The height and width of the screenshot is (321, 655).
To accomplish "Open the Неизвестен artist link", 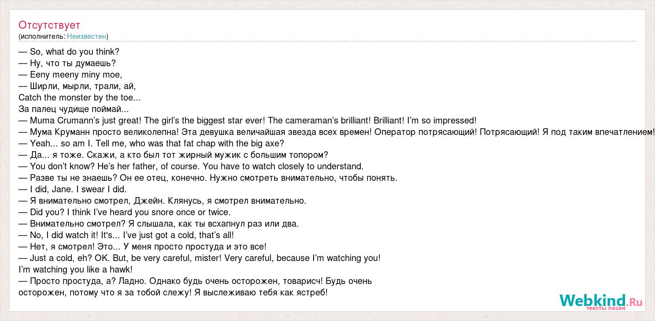I will [86, 37].
